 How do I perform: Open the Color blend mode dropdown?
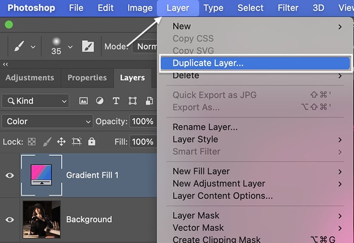pos(48,121)
